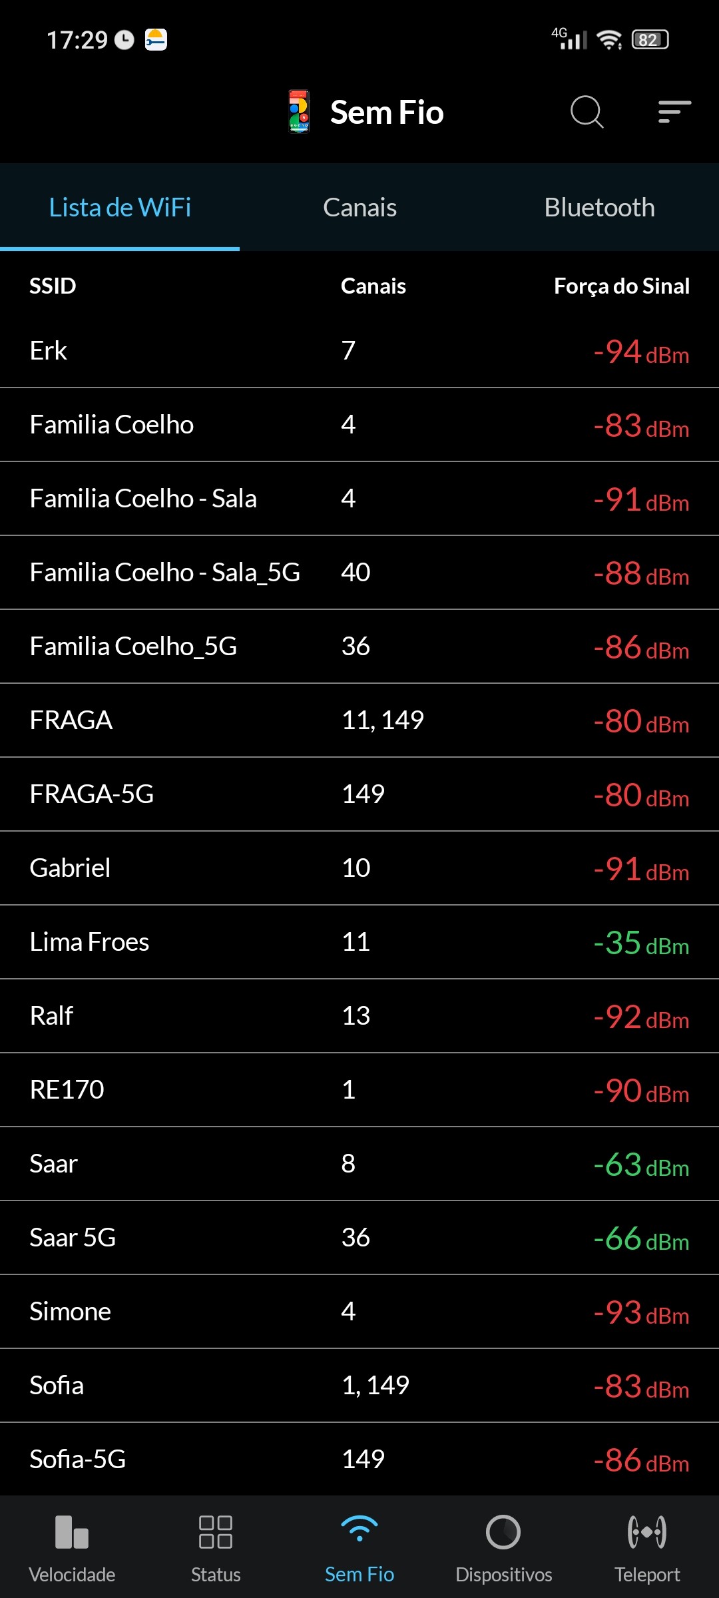The width and height of the screenshot is (719, 1598).
Task: Sort by the SSID column header
Action: [53, 286]
